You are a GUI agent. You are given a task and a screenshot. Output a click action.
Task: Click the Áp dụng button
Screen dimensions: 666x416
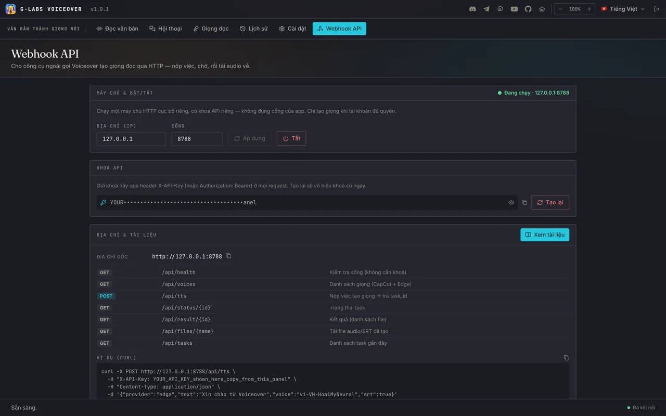249,138
